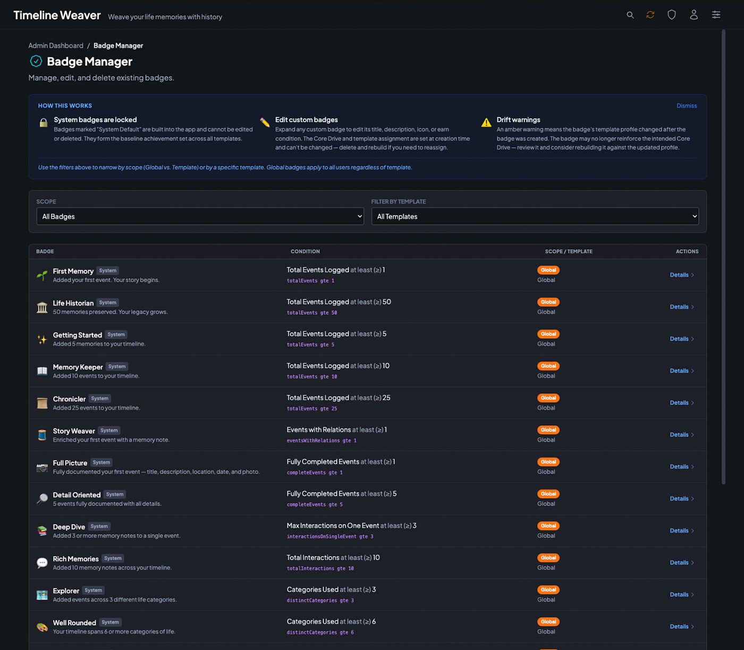Navigate to Admin Dashboard via breadcrumb
Viewport: 744px width, 650px height.
pos(55,46)
